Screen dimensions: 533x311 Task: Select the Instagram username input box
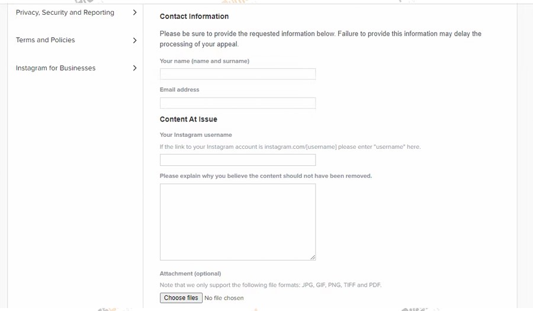(x=237, y=160)
